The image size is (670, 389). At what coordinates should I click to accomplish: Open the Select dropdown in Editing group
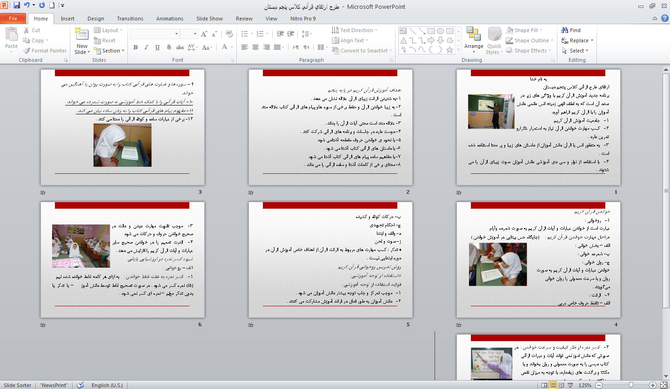pyautogui.click(x=576, y=51)
